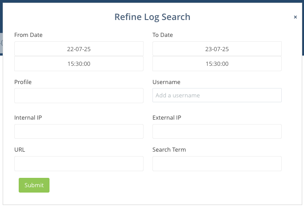Click into the URL text field

coord(79,164)
